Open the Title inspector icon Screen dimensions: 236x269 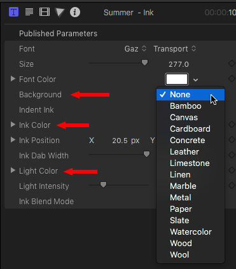click(x=13, y=12)
